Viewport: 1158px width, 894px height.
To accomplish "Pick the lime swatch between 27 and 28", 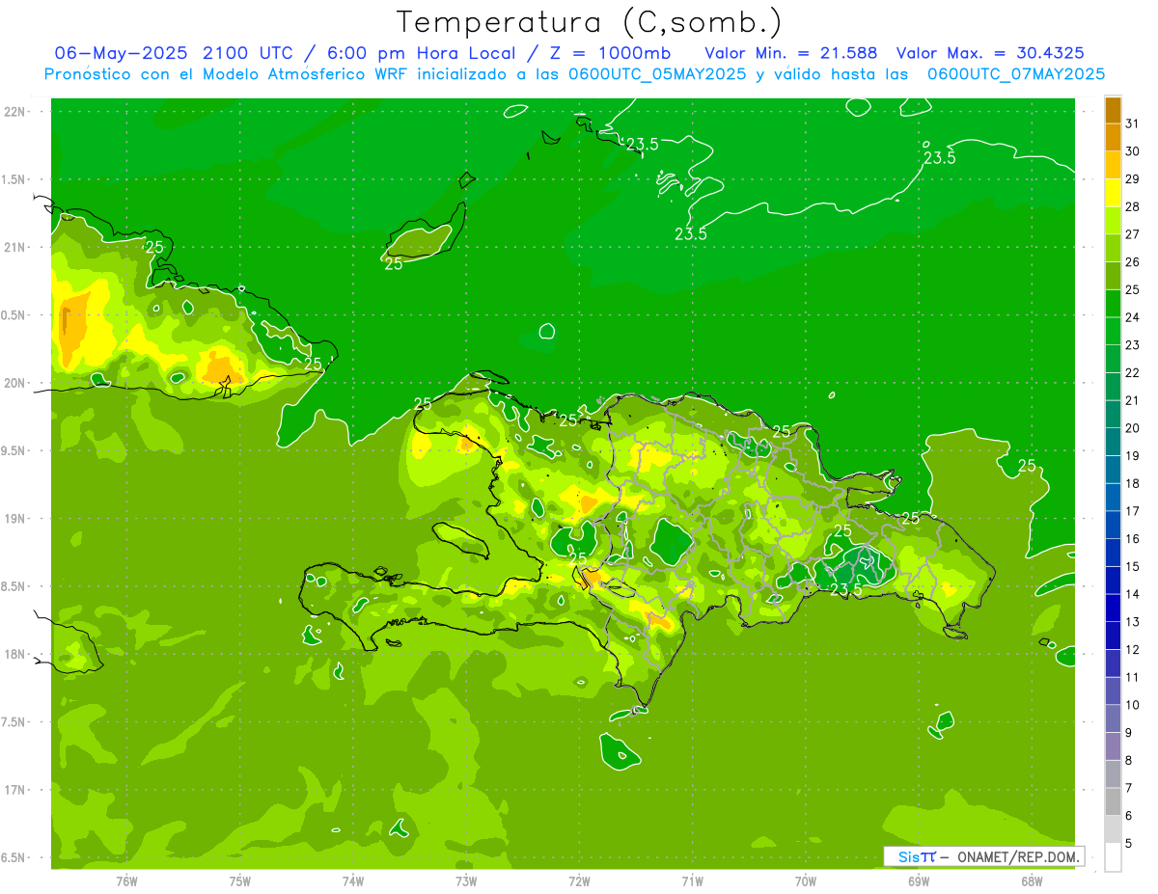I will click(1113, 220).
